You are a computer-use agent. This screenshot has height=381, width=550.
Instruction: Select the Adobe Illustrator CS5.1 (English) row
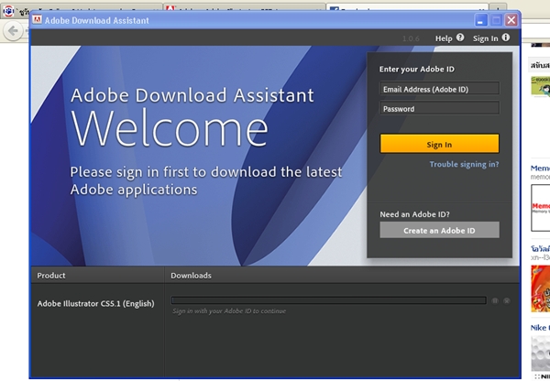[95, 303]
